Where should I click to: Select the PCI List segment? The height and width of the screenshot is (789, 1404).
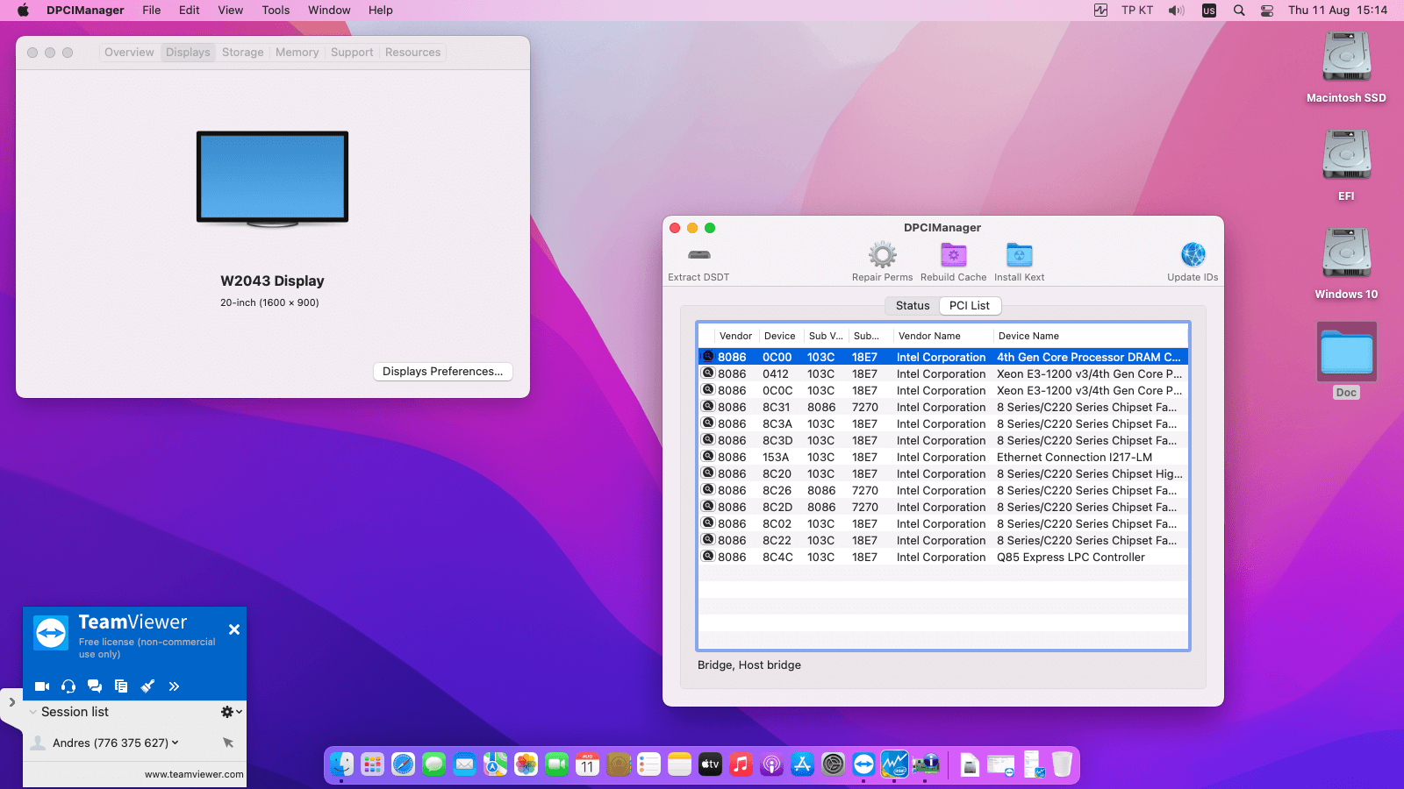[x=969, y=306]
